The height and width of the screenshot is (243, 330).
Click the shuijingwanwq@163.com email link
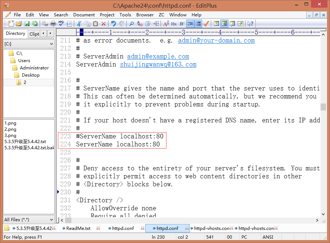click(x=158, y=64)
